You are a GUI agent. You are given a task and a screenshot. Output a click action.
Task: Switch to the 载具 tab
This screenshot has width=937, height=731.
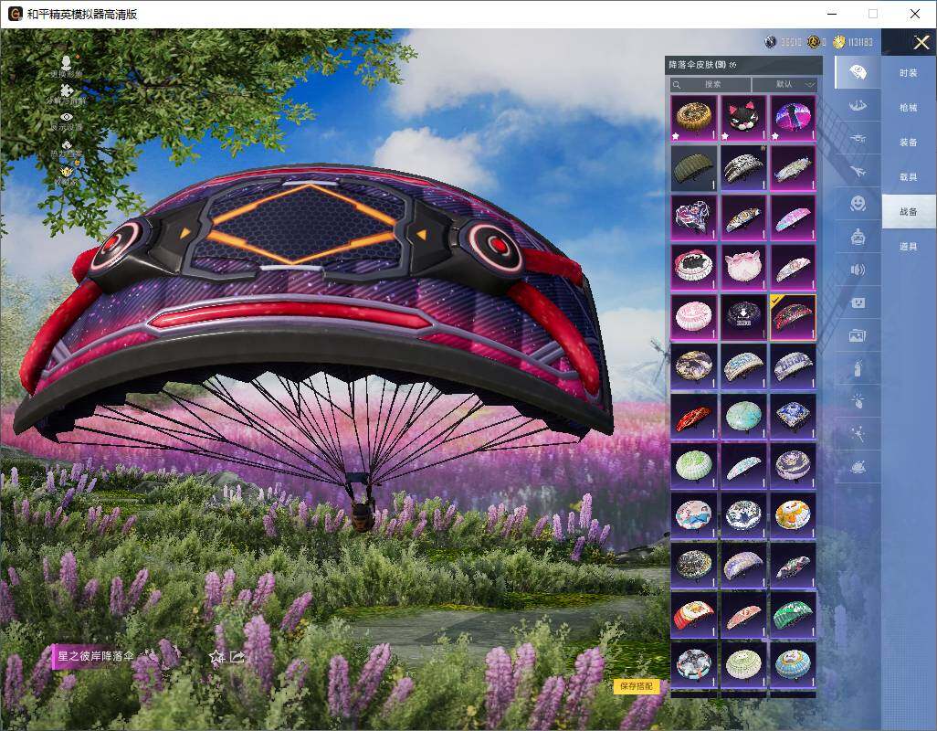(909, 177)
